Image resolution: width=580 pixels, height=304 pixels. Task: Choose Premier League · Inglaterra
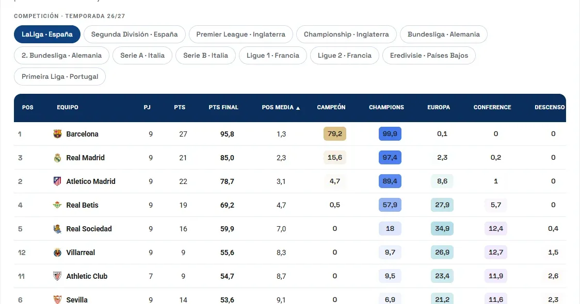tap(241, 35)
